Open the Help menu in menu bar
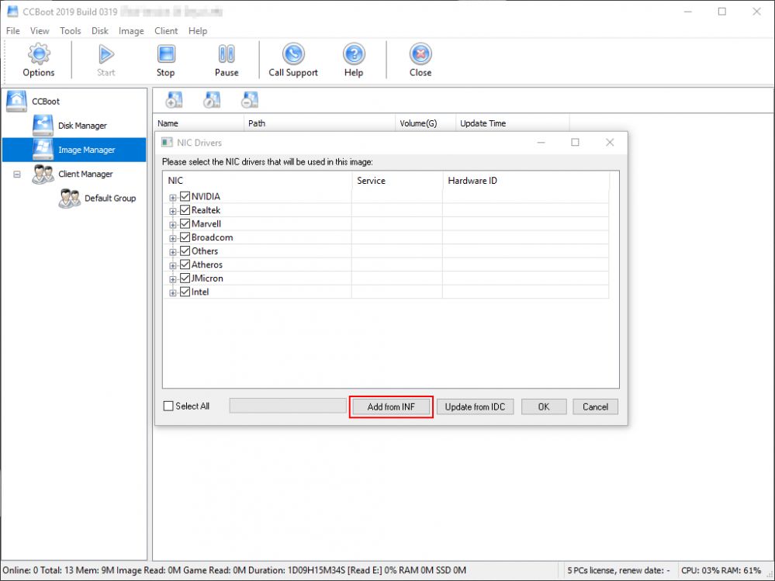 coord(198,30)
